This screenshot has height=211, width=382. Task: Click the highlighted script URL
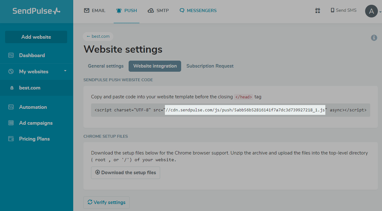click(245, 110)
